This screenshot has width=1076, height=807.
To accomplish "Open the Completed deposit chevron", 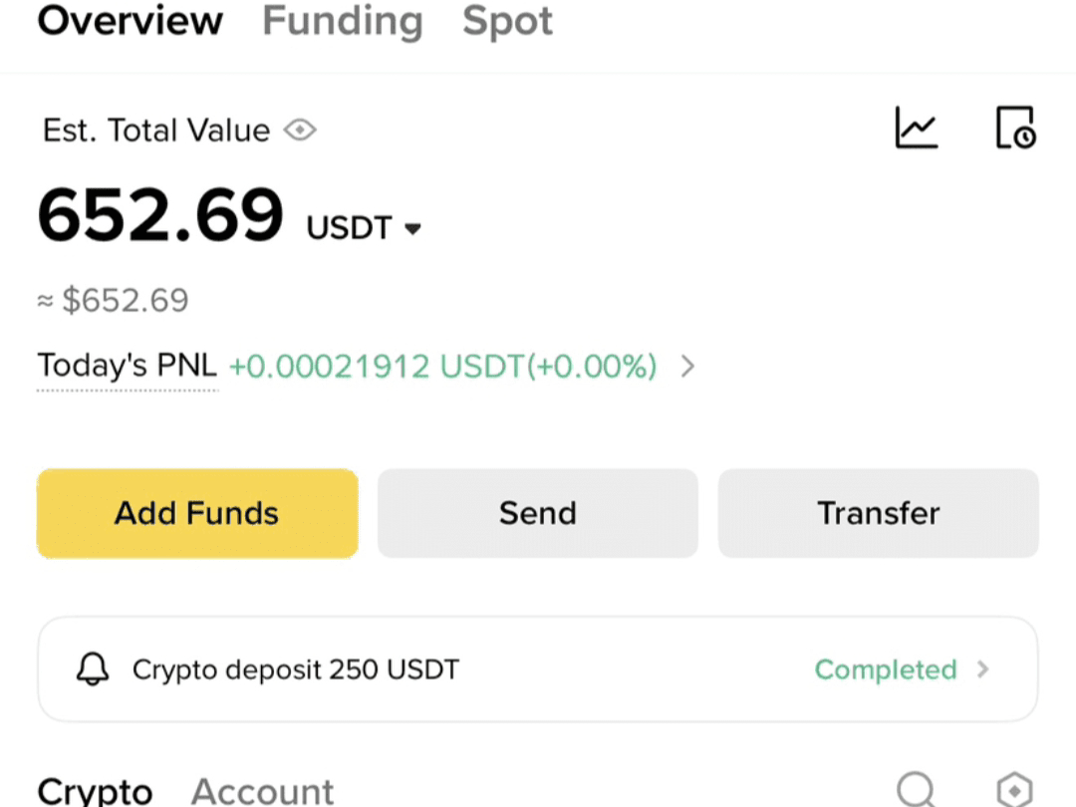I will click(982, 670).
